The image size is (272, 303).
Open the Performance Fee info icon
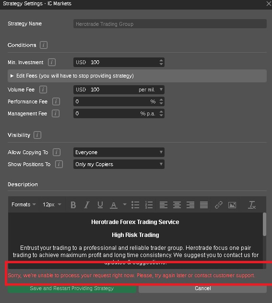coord(56,101)
